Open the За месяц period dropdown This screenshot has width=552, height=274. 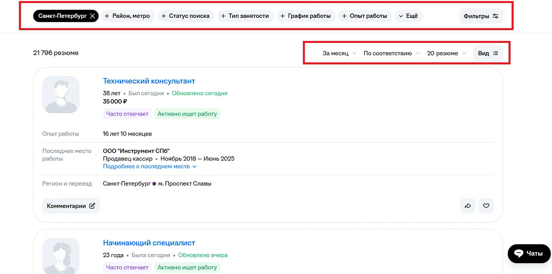click(339, 53)
